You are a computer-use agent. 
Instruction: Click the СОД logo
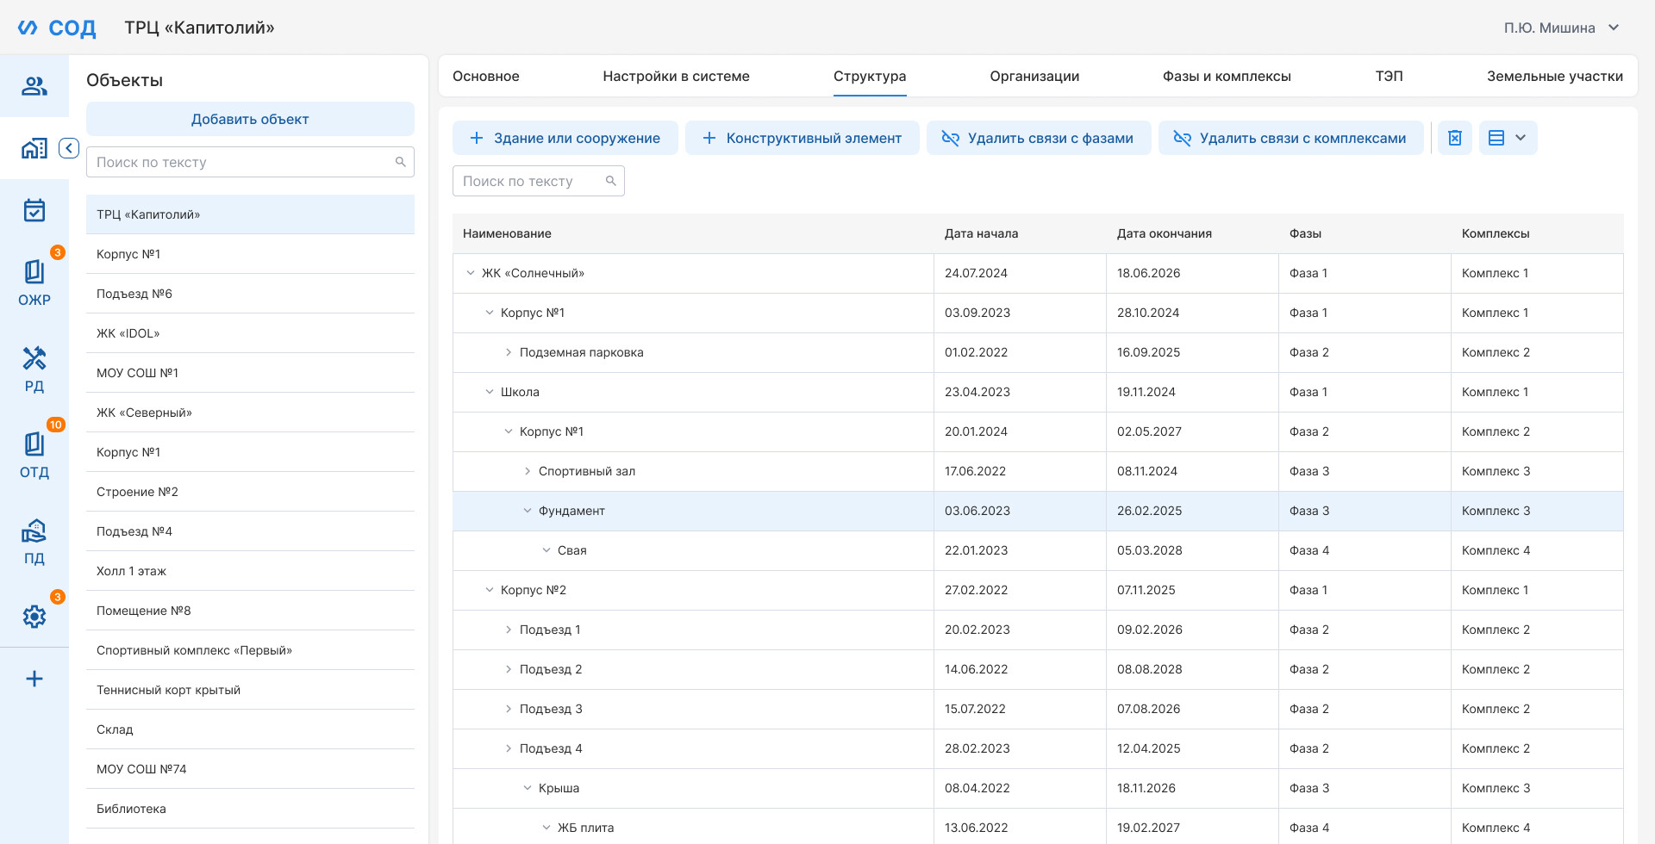[57, 28]
